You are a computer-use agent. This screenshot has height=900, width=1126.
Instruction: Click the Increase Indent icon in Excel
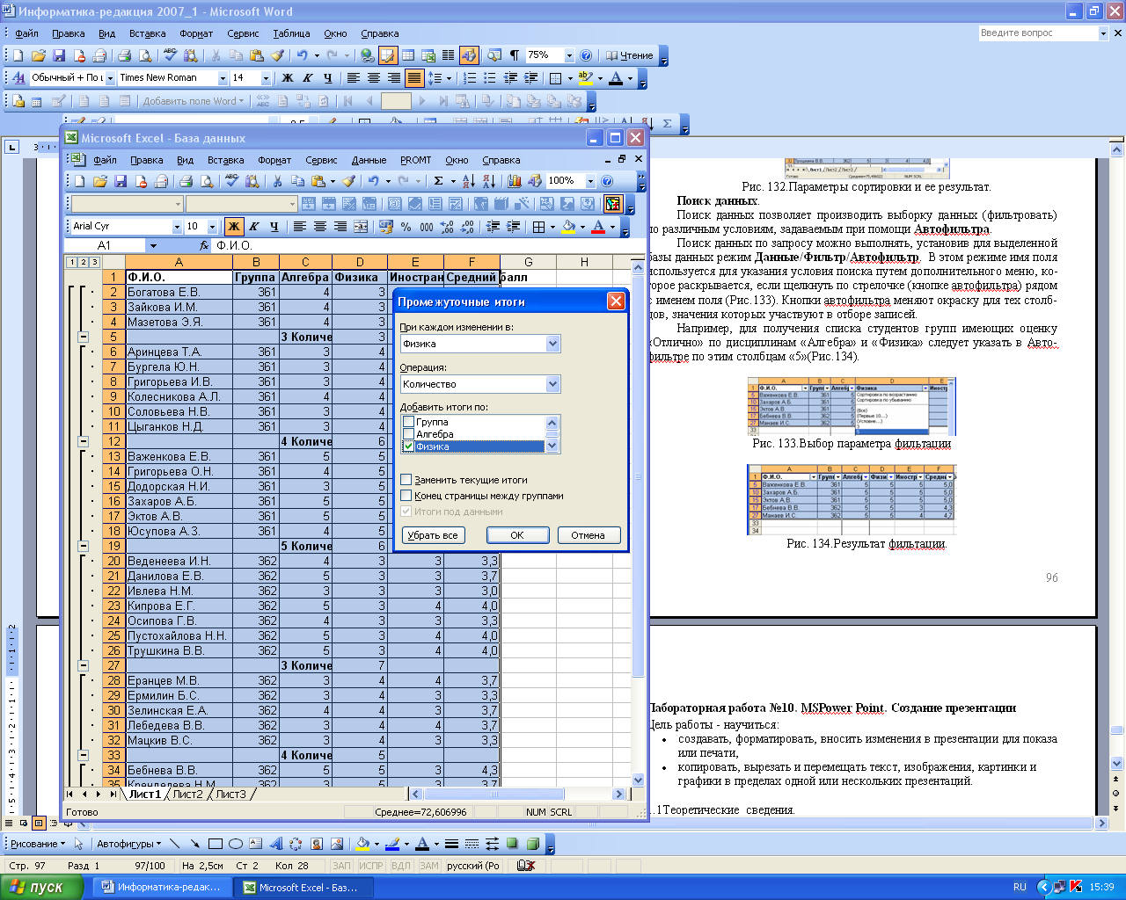(513, 227)
